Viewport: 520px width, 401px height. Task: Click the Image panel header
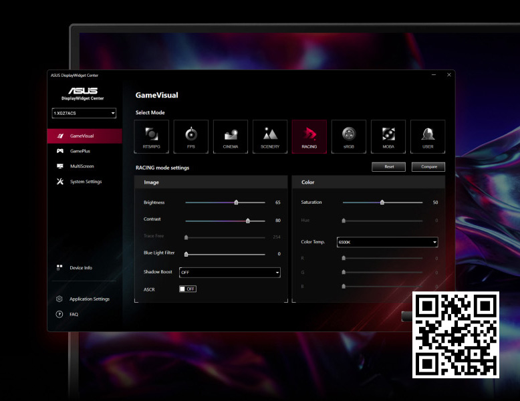click(x=211, y=182)
